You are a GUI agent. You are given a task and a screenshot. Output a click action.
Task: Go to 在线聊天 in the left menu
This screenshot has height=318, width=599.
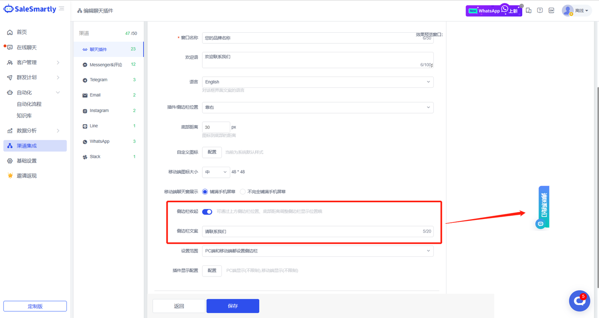tap(27, 48)
